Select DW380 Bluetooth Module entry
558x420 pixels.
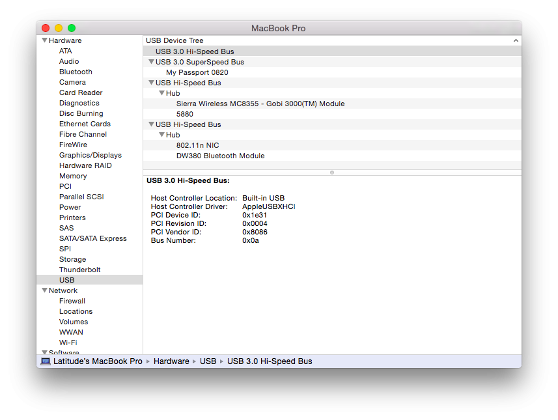[220, 156]
